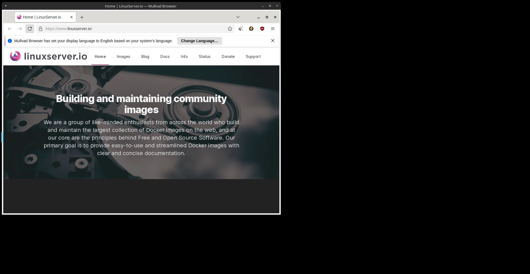Screen dimensions: 530x274
Task: Visit the Donate page link
Action: 228,57
